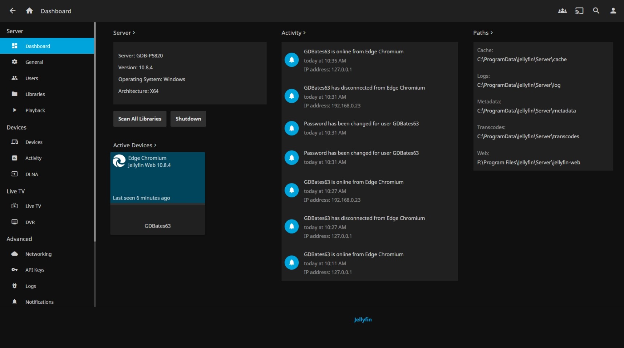
Task: Click the cast to device icon
Action: [579, 11]
